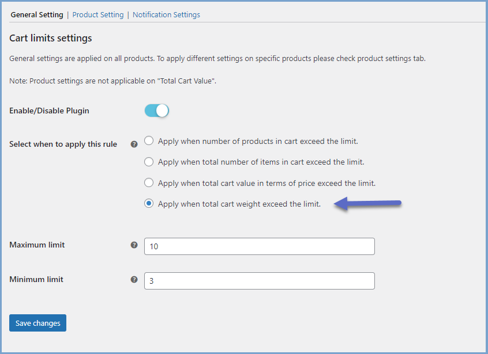This screenshot has height=354, width=488.
Task: Click the Maximum limit help icon
Action: (x=134, y=245)
